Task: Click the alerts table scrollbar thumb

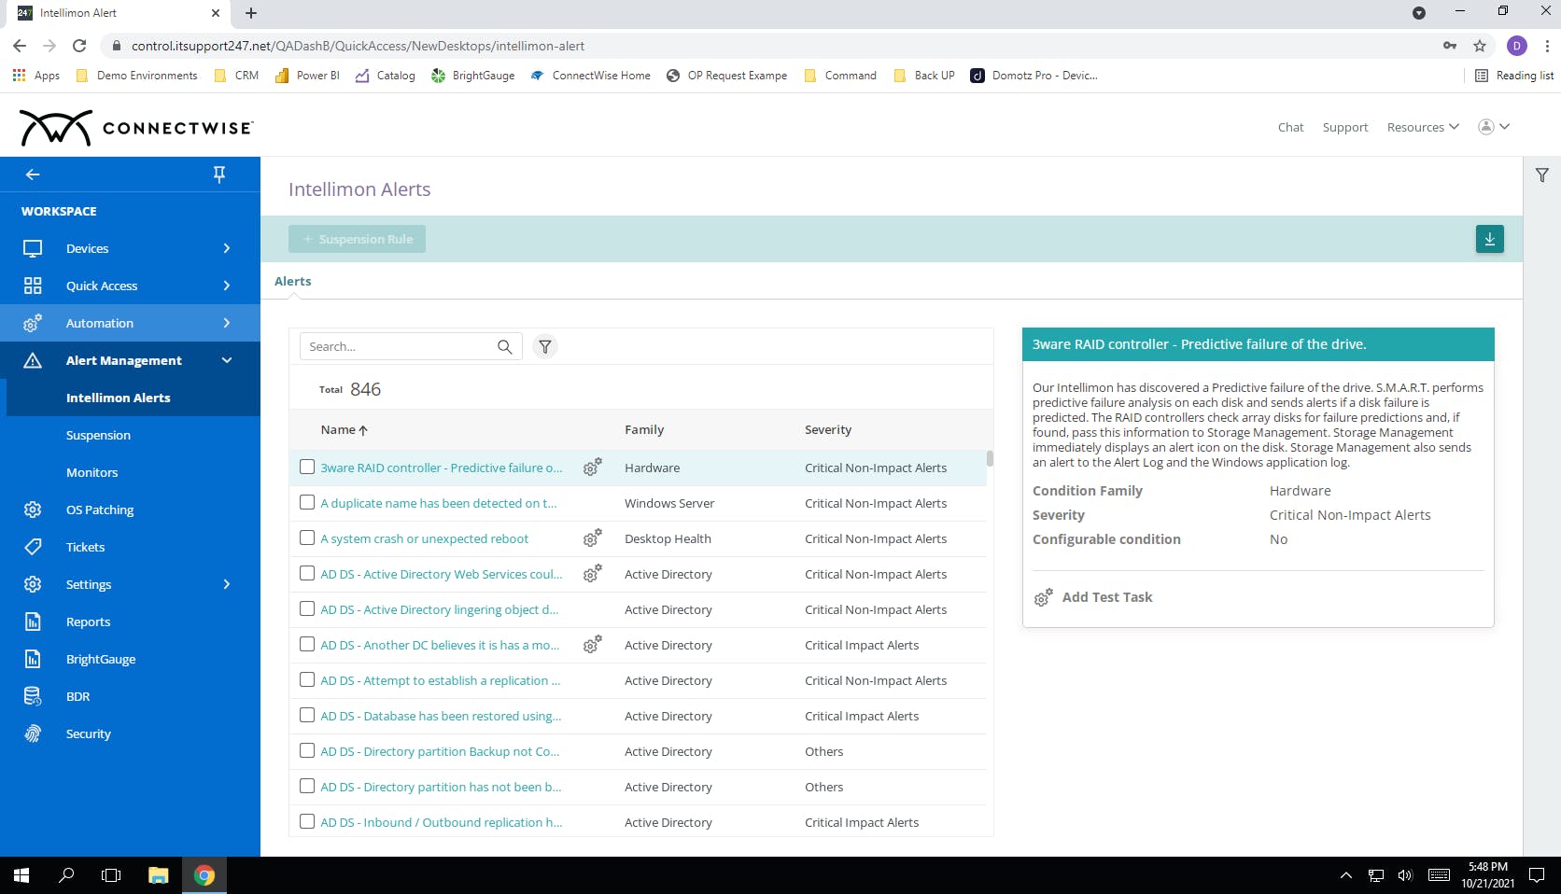Action: (989, 458)
